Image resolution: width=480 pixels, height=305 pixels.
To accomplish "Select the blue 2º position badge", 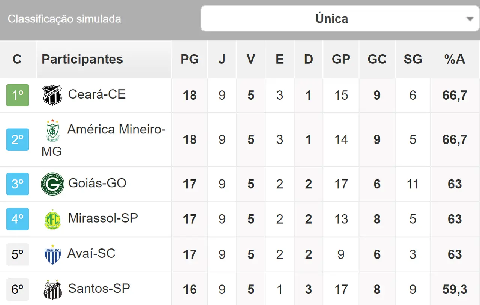I will pyautogui.click(x=17, y=139).
